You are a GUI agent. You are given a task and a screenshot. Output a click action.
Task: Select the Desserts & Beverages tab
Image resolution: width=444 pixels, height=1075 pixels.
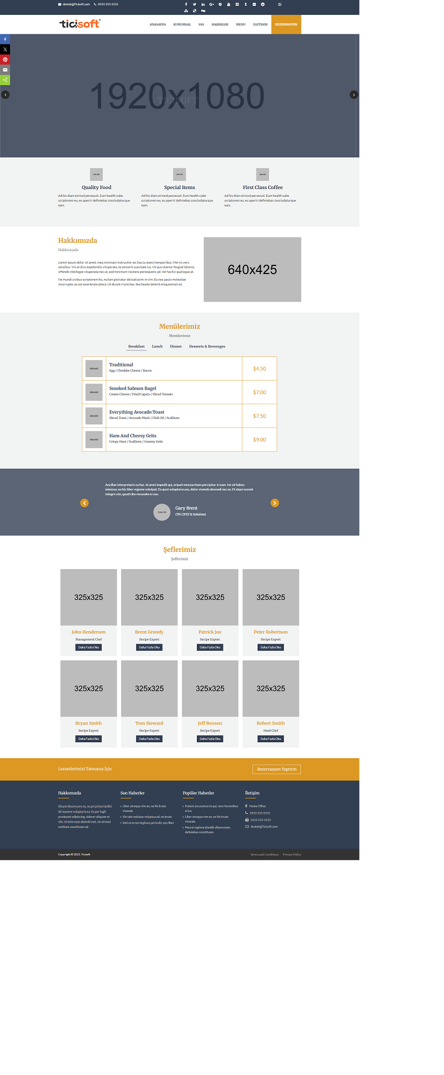tap(207, 346)
